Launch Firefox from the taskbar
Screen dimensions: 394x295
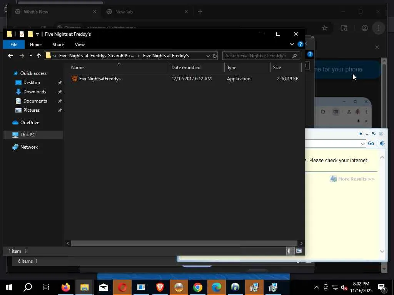[x=66, y=287]
